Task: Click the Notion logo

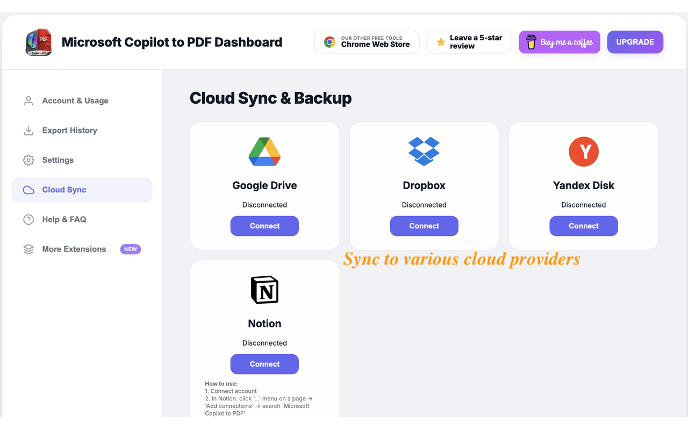Action: (264, 290)
